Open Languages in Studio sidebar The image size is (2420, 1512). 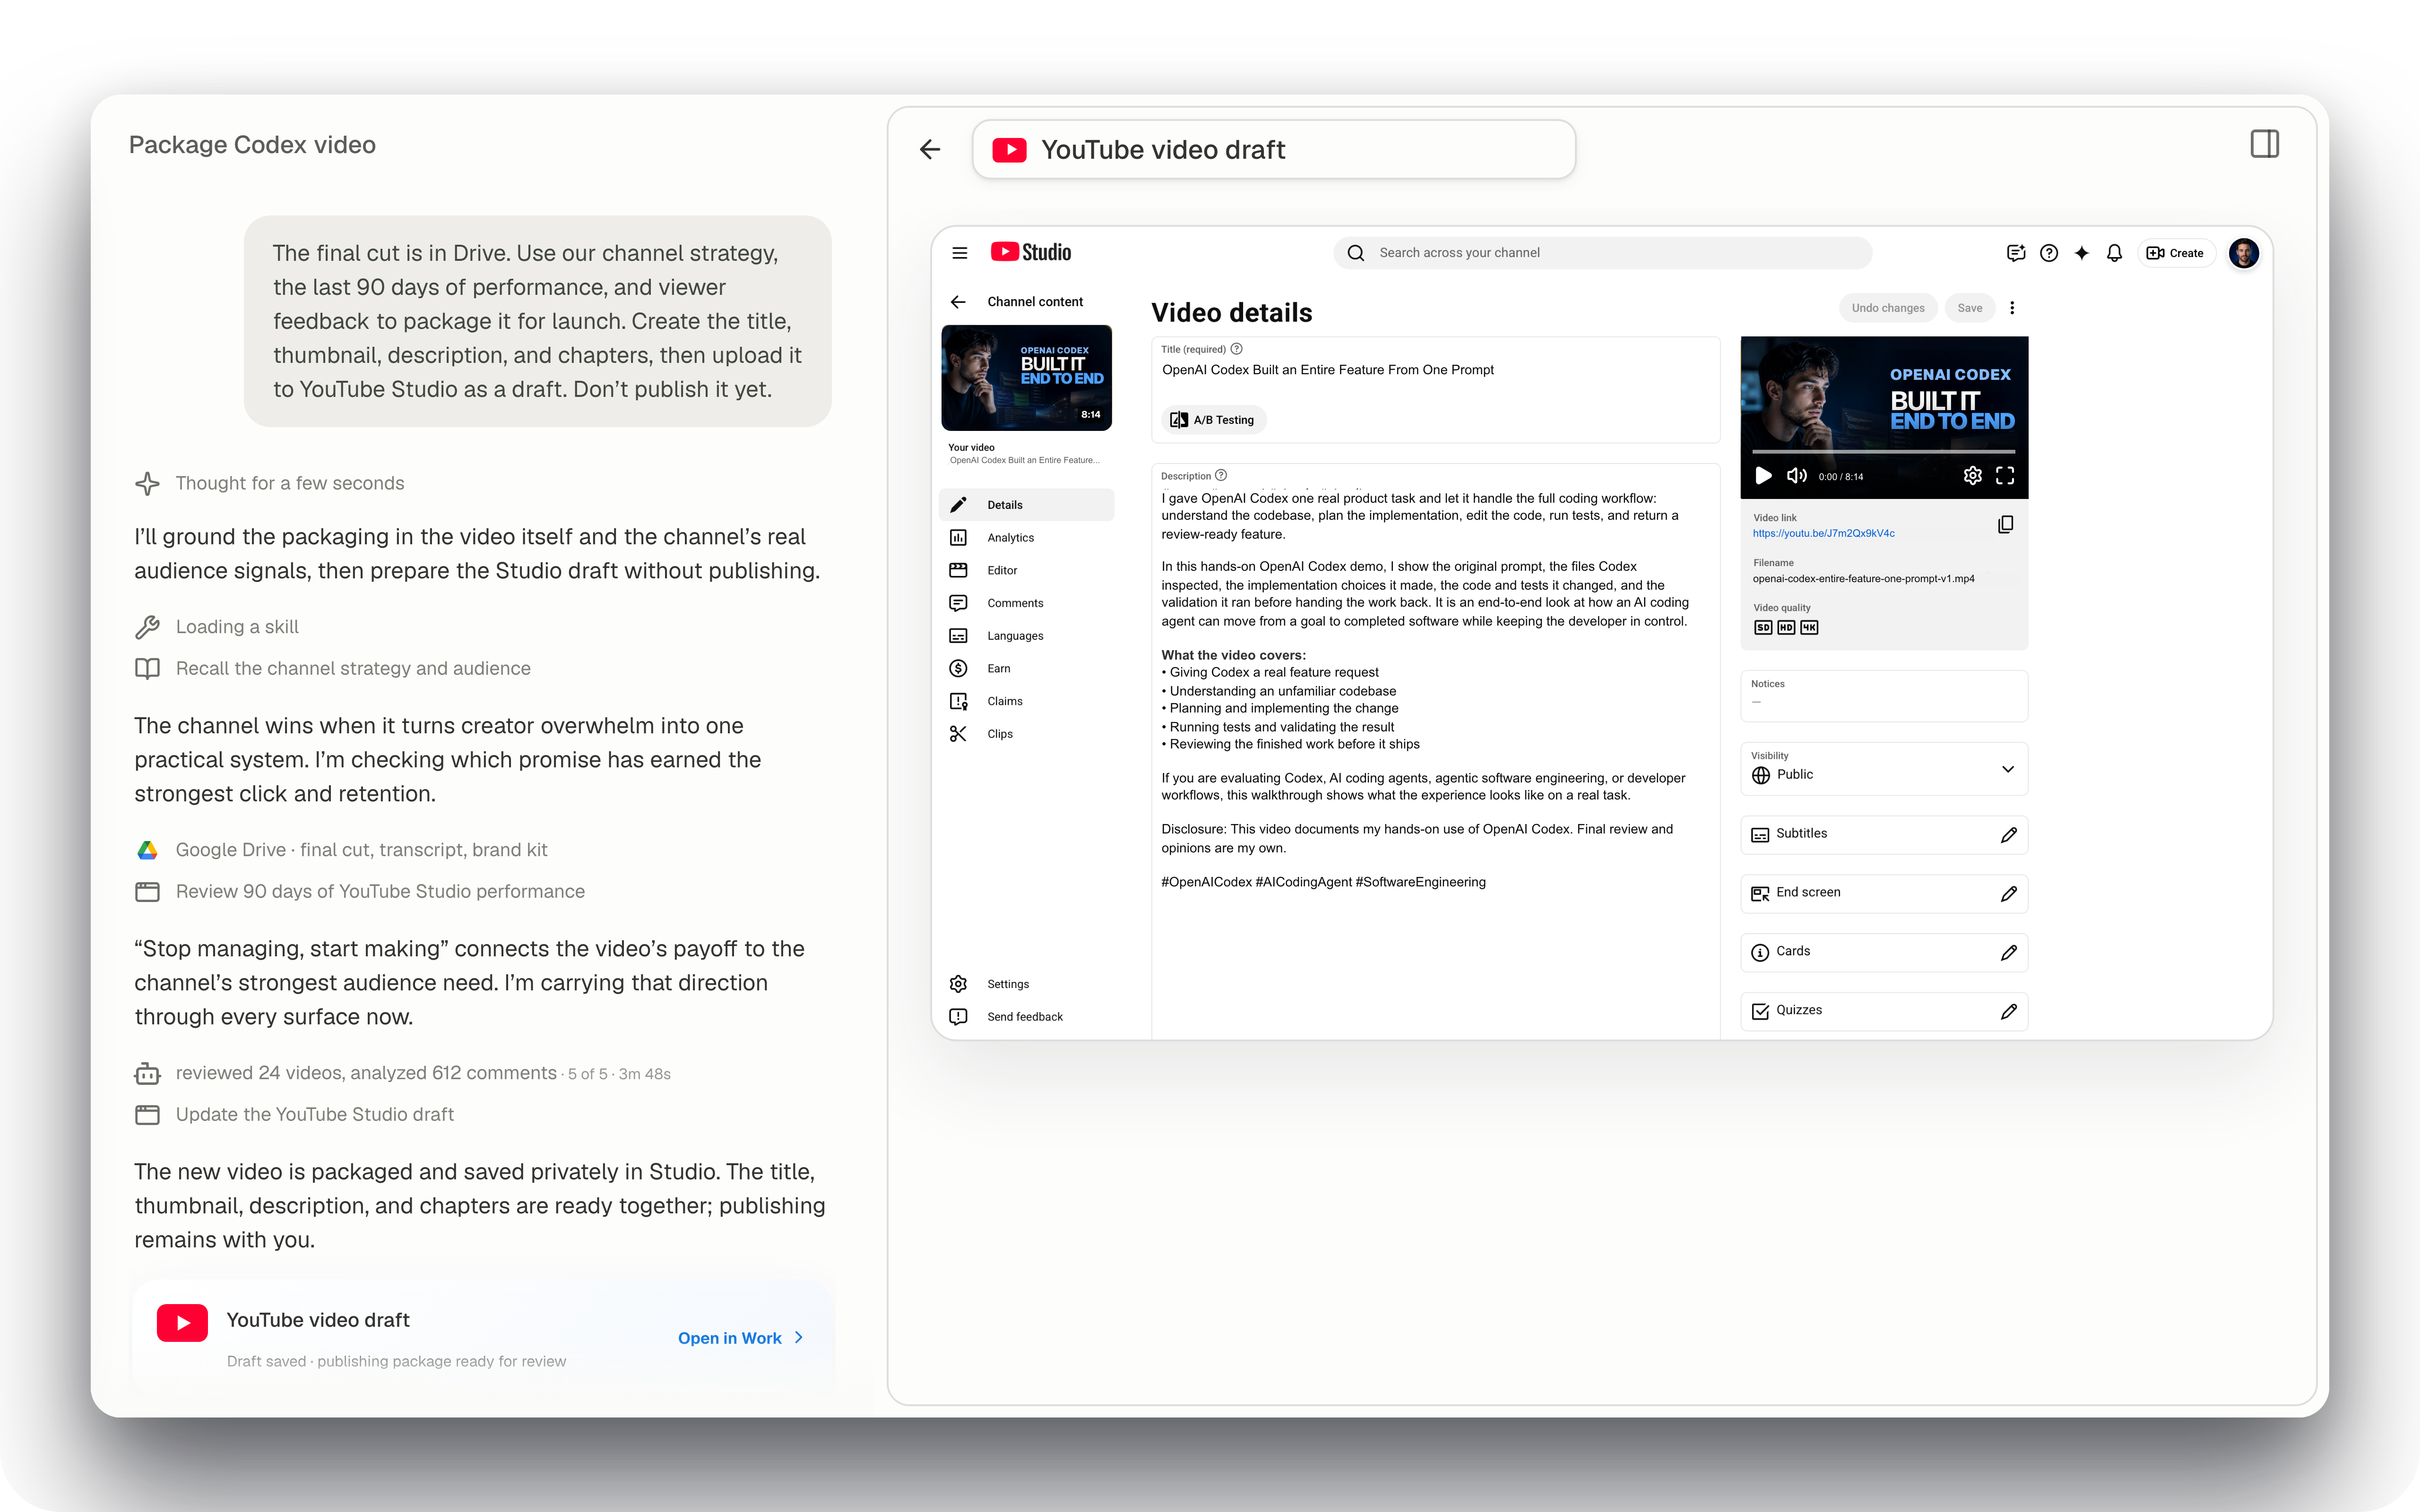1027,636
